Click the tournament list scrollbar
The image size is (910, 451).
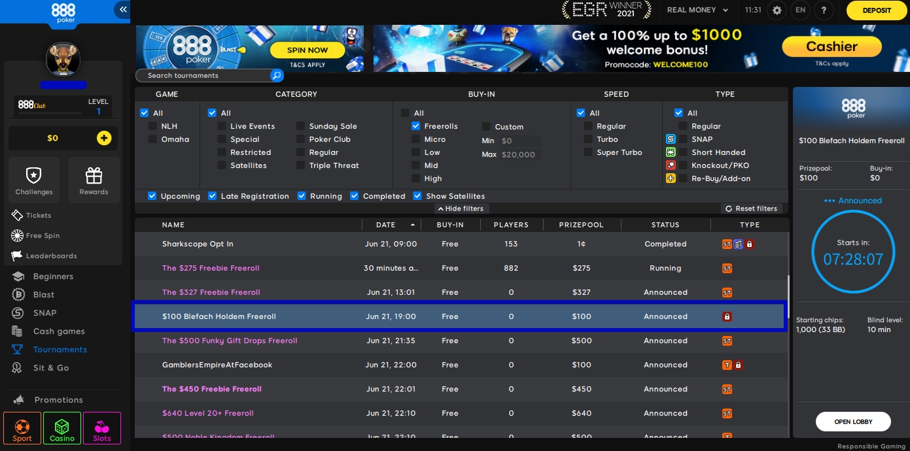788,295
